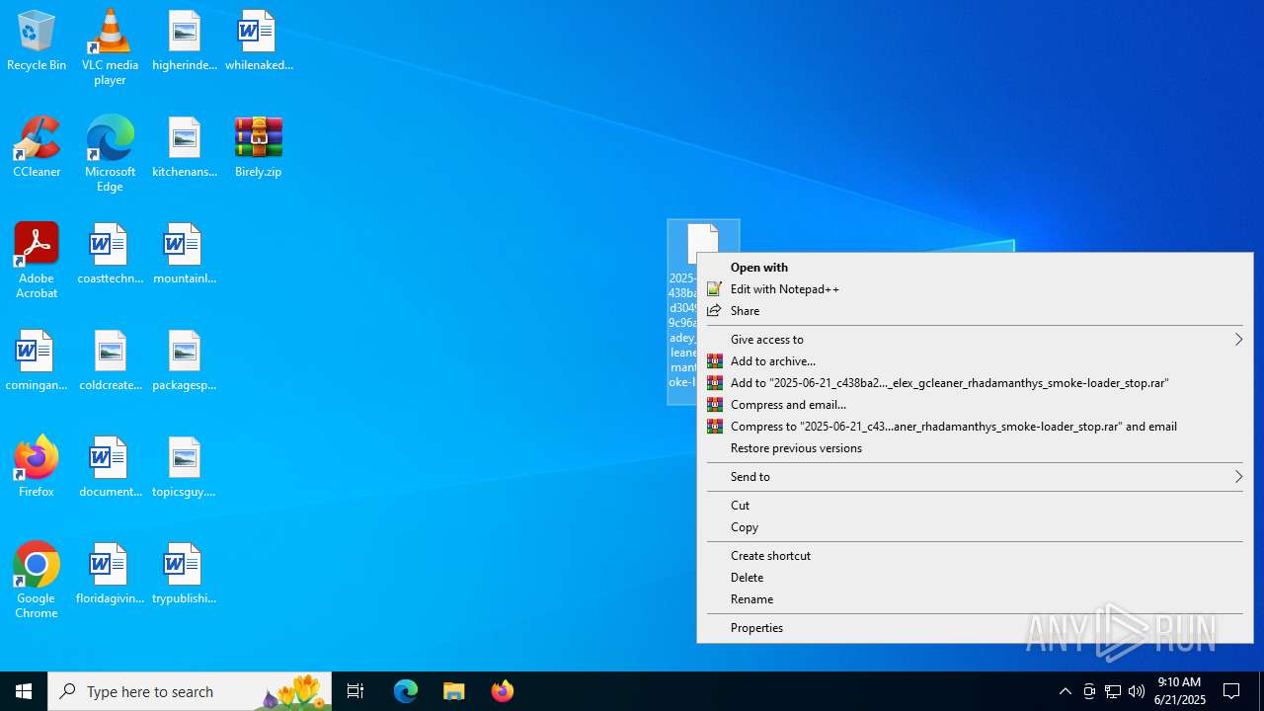The image size is (1264, 711).
Task: Choose Compress to rar and email
Action: coord(975,426)
